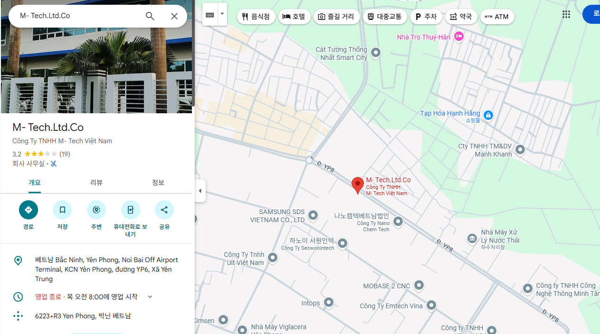Screen dimensions: 600x334
Task: Click the keyboard input tool icon
Action: coord(210,15)
